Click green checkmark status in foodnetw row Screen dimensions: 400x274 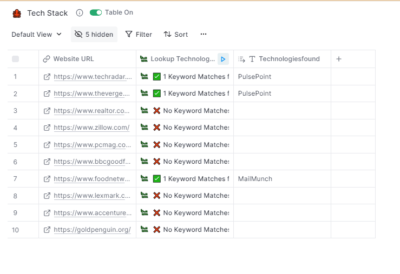point(156,179)
